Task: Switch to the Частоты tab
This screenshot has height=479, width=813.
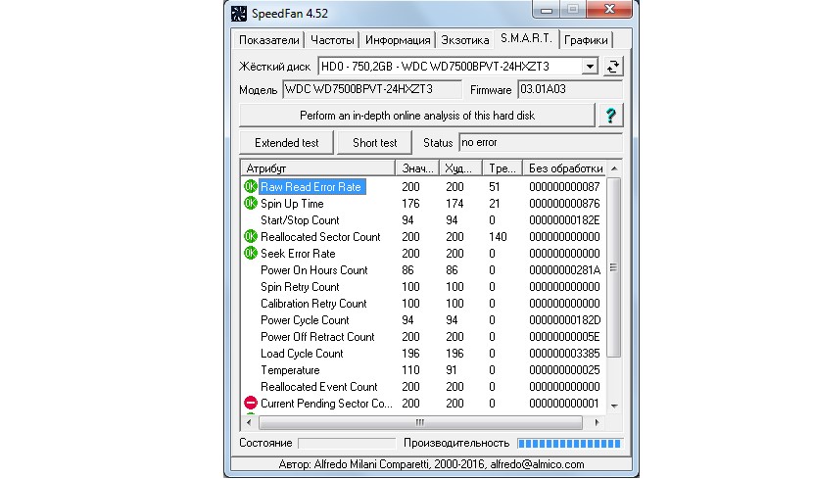Action: tap(332, 40)
